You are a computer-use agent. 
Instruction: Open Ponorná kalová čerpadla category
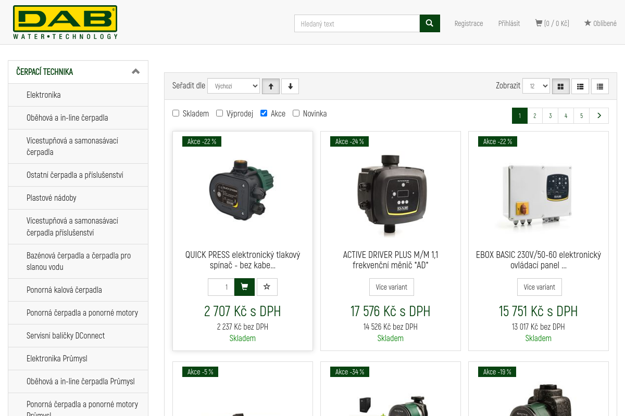point(78,290)
